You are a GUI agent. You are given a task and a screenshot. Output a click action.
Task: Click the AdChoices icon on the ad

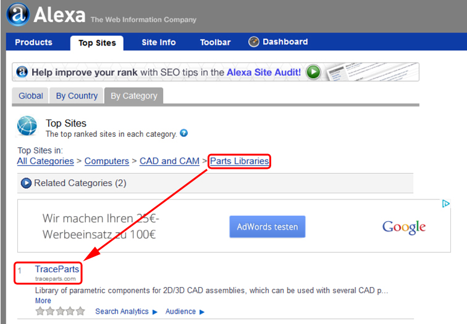coord(446,204)
